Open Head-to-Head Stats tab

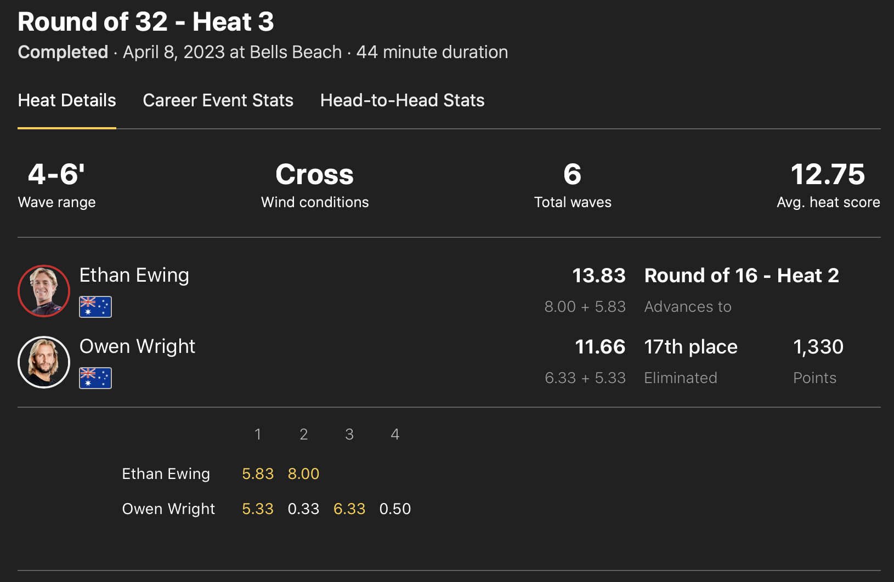point(402,100)
